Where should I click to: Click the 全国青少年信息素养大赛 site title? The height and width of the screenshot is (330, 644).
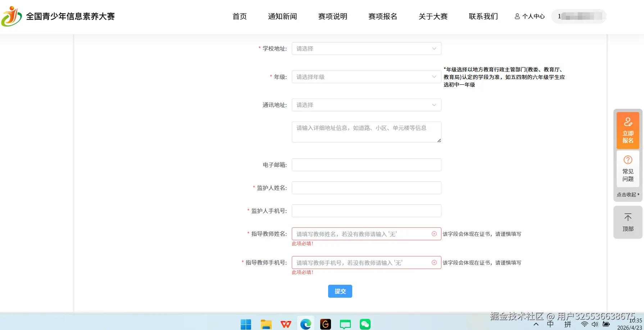click(x=70, y=16)
